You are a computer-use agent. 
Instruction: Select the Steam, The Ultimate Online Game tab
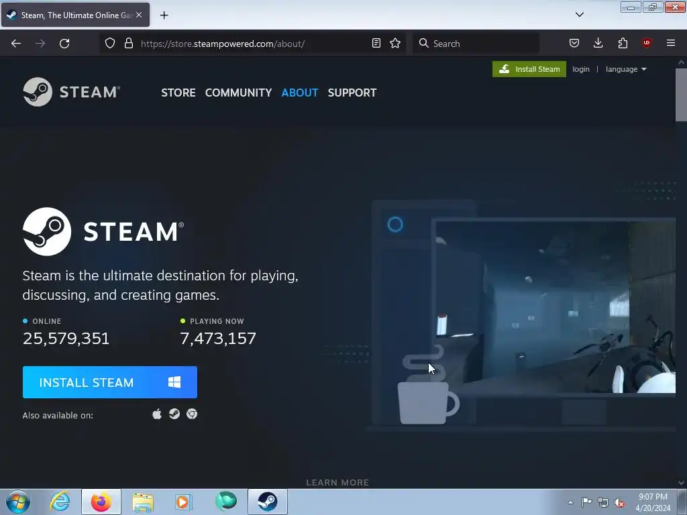[x=75, y=15]
